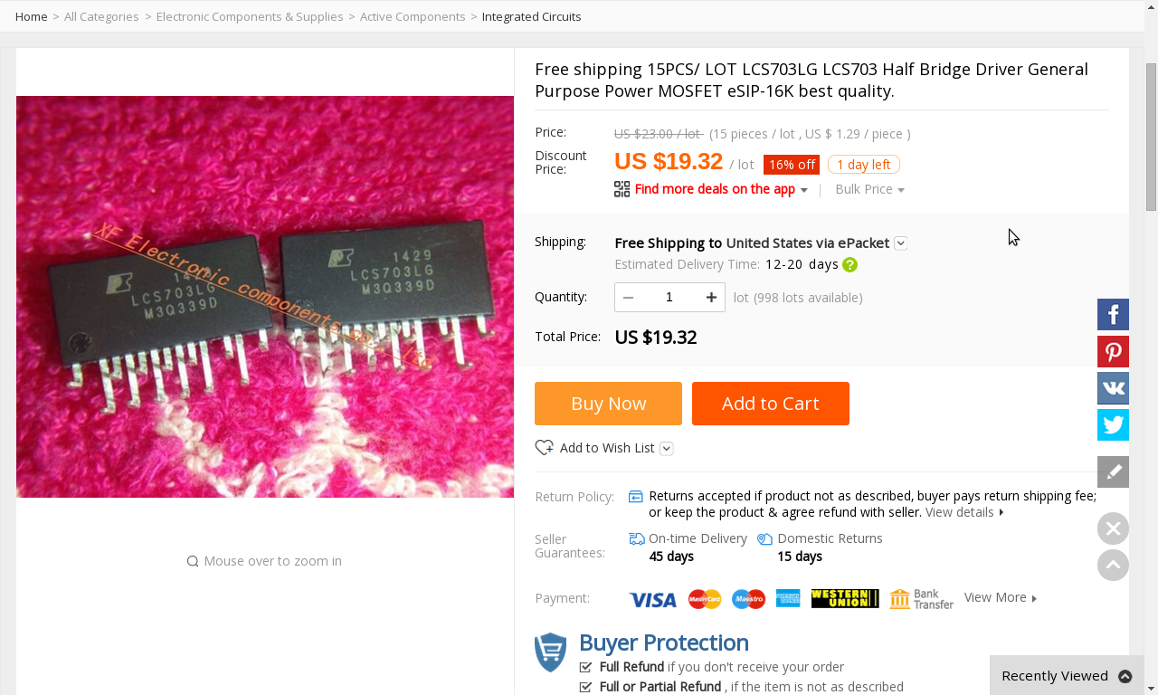Screen dimensions: 1158x695
Task: Click the back-to-top arrow button
Action: pos(1113,565)
